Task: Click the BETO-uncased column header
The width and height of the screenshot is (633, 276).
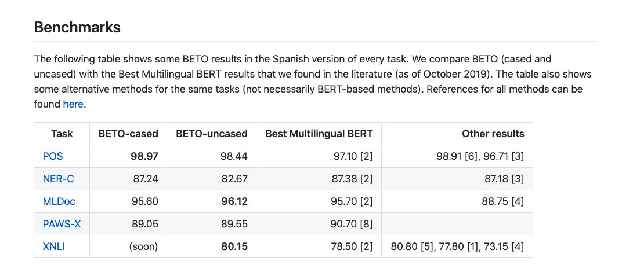Action: (x=212, y=134)
